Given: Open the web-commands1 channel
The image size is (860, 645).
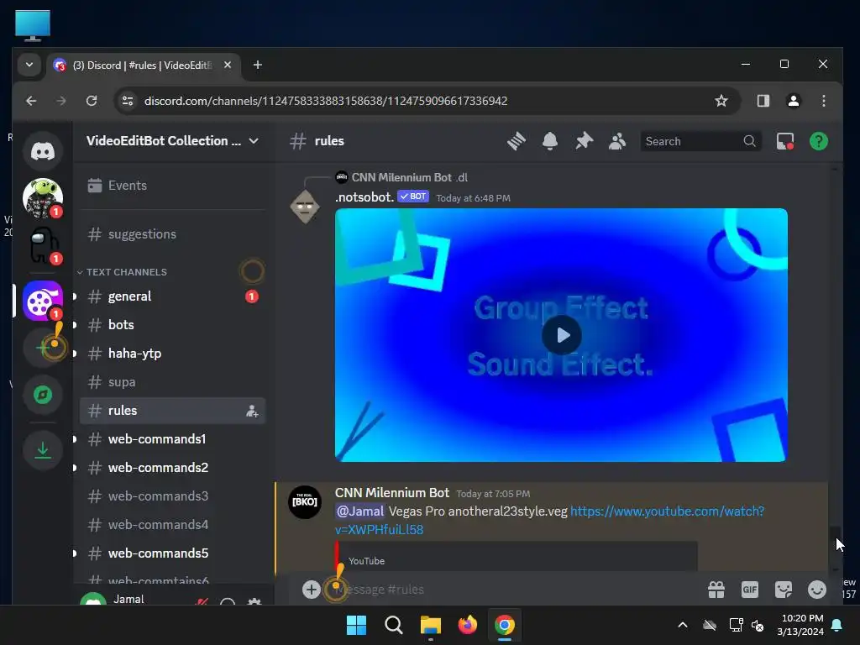Looking at the screenshot, I should (x=173, y=438).
